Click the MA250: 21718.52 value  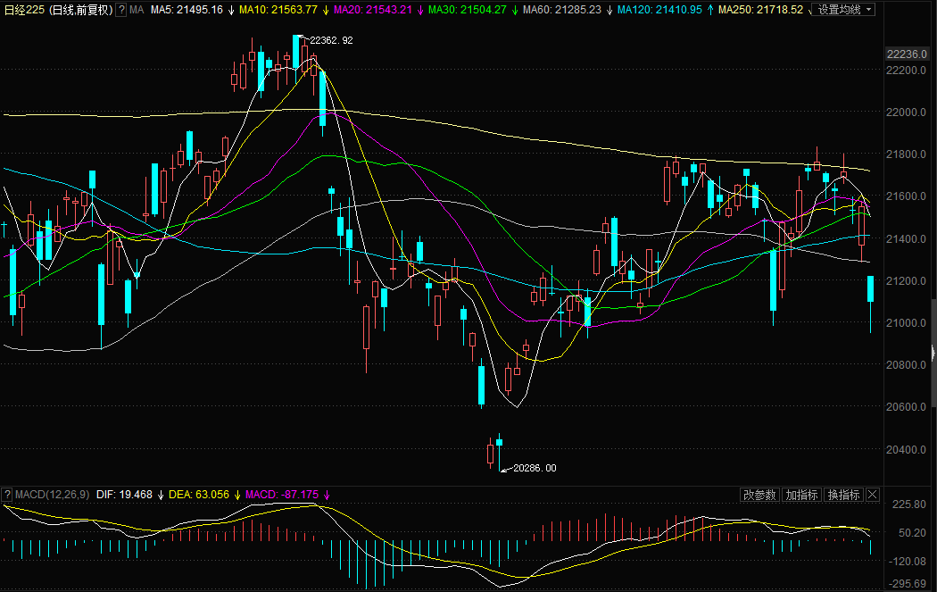(x=760, y=10)
